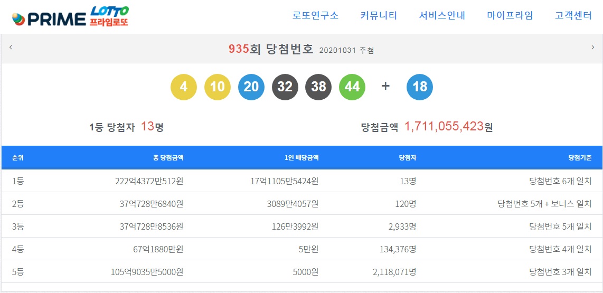This screenshot has height=293, width=603.
Task: Click the draw date 20201031 추첨
Action: (346, 50)
